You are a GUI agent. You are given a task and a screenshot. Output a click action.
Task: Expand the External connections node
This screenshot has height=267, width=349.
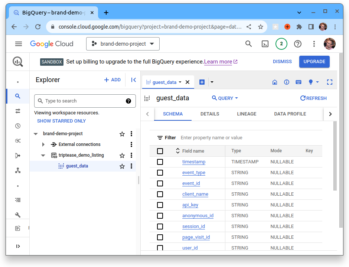(x=43, y=144)
